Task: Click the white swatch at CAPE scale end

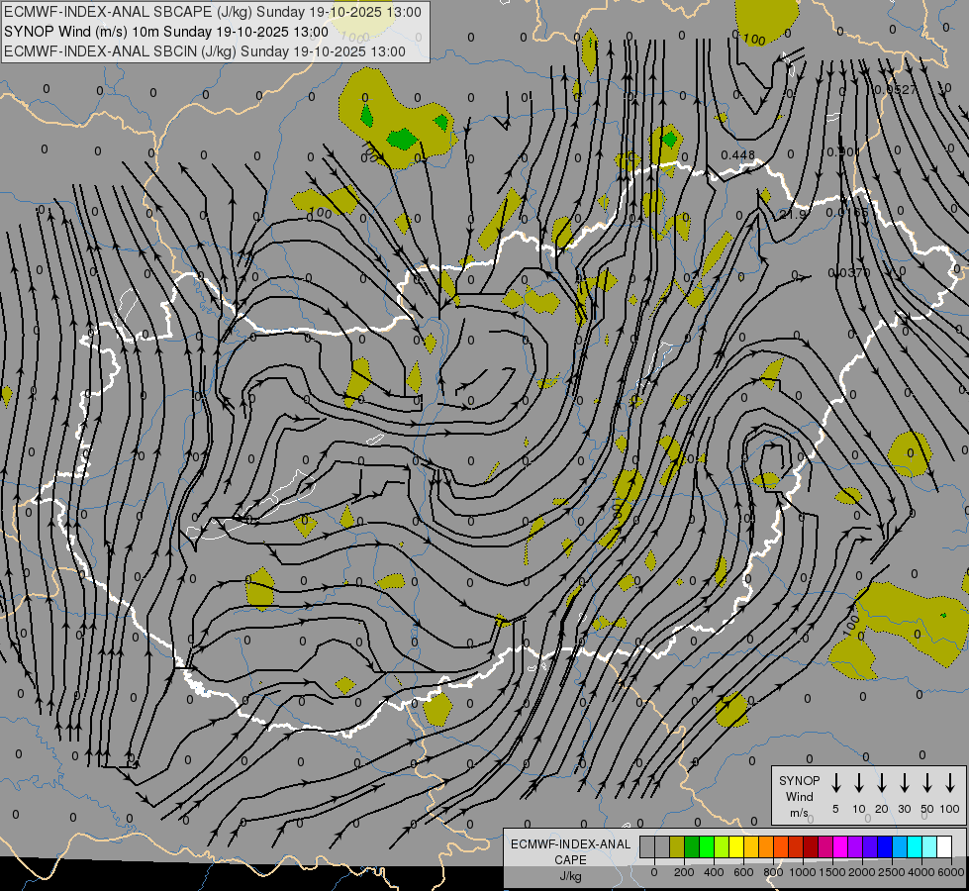Action: 944,846
